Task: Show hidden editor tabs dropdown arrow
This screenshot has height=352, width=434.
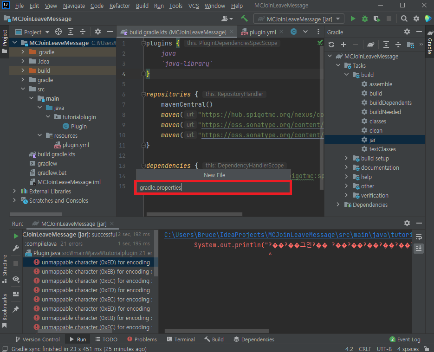Action: (x=305, y=32)
